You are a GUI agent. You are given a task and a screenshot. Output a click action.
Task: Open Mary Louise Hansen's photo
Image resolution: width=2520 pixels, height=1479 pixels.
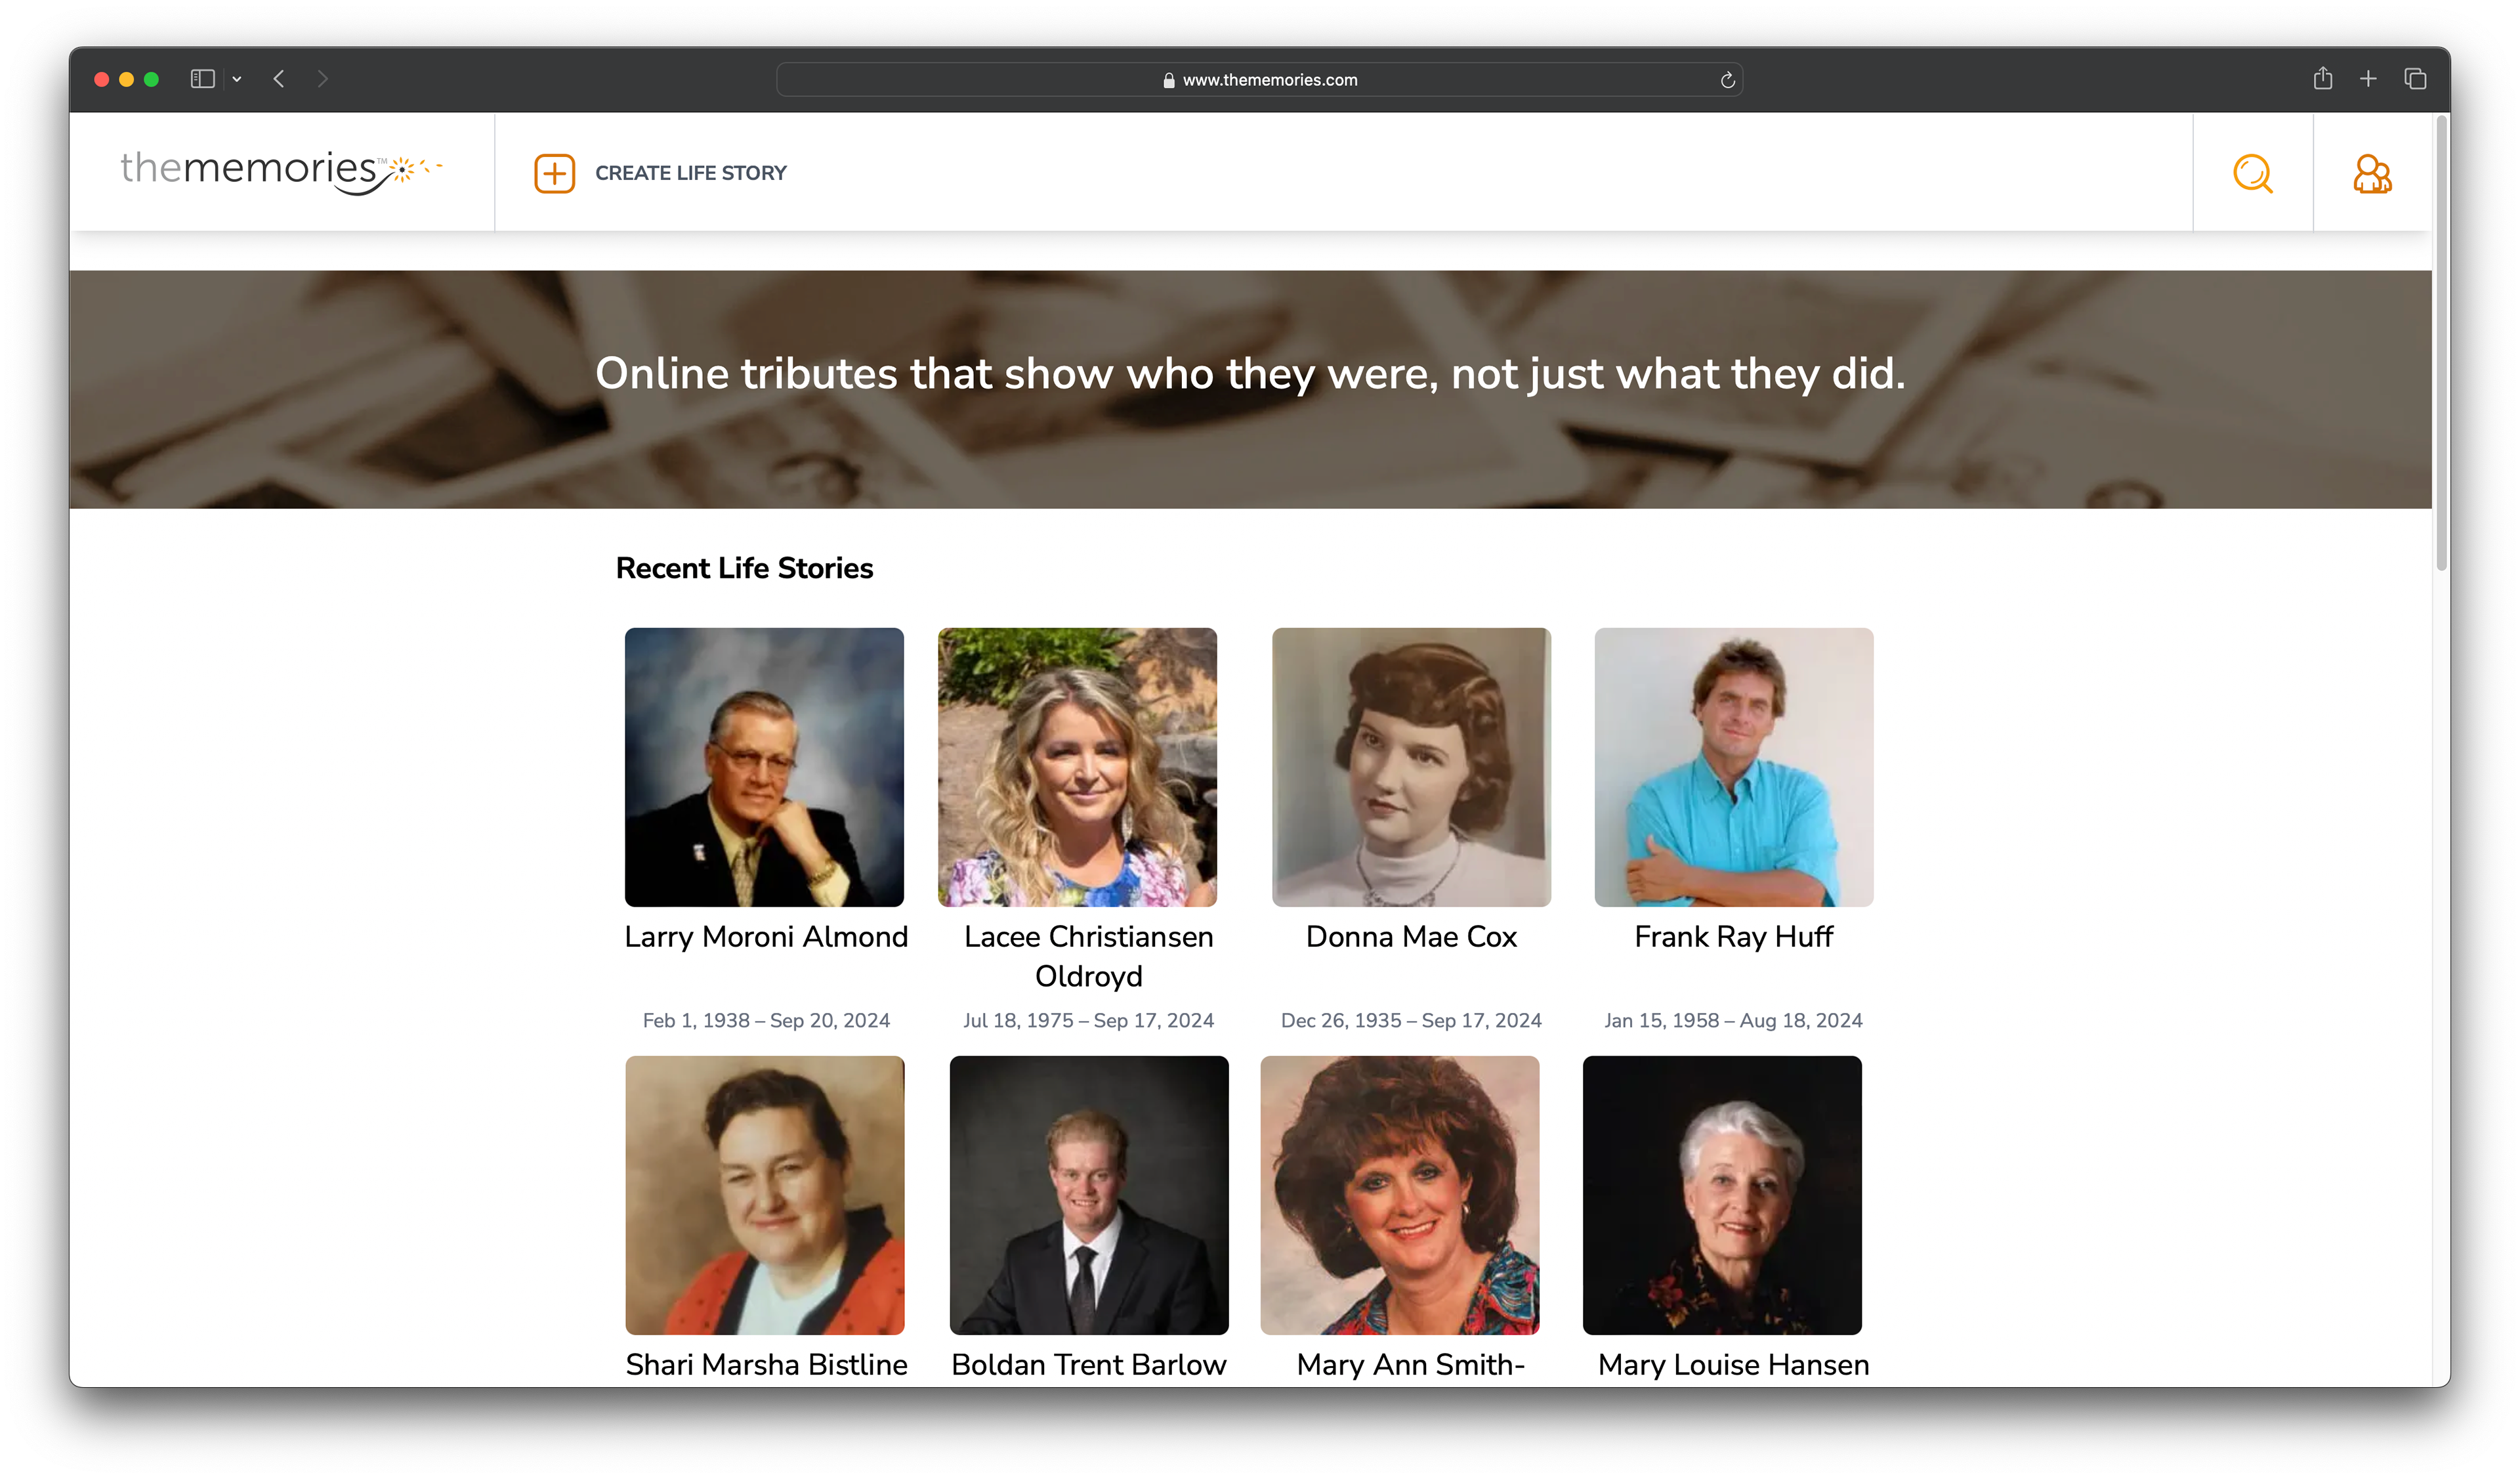point(1722,1195)
